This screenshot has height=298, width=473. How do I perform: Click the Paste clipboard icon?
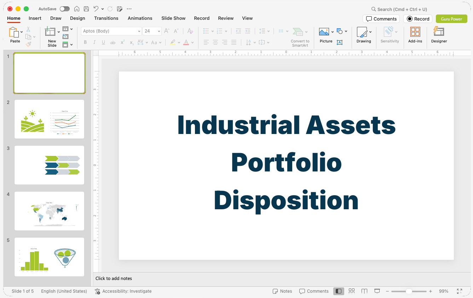(14, 33)
